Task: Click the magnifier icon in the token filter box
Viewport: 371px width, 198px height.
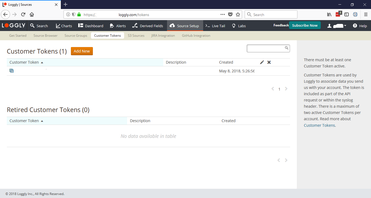Action: 287,48
